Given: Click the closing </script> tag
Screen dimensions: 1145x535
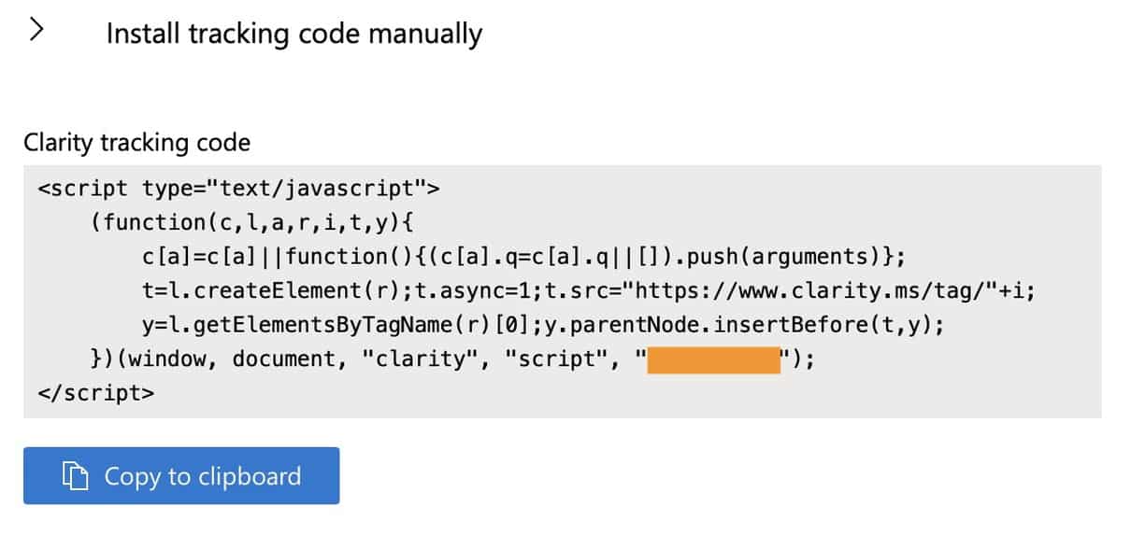Looking at the screenshot, I should pyautogui.click(x=96, y=392).
